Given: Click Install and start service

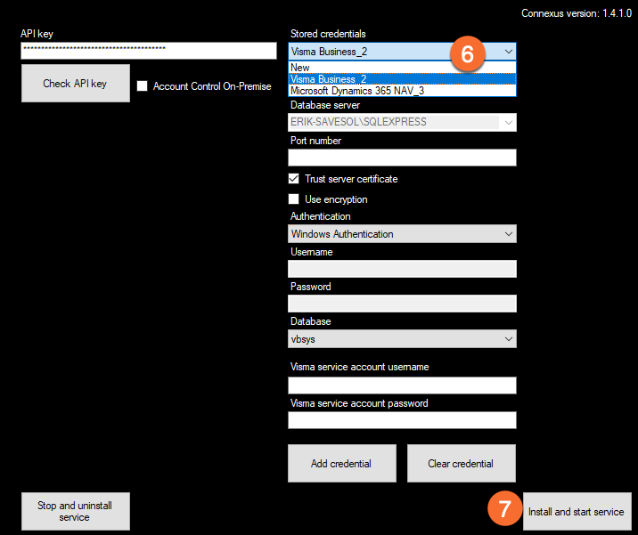Looking at the screenshot, I should tap(577, 512).
